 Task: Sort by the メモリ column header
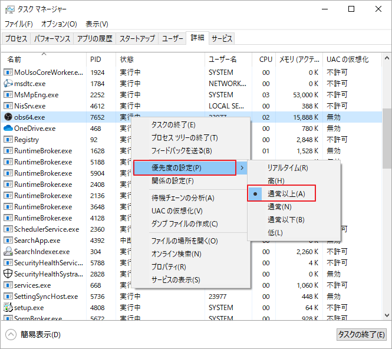point(299,60)
